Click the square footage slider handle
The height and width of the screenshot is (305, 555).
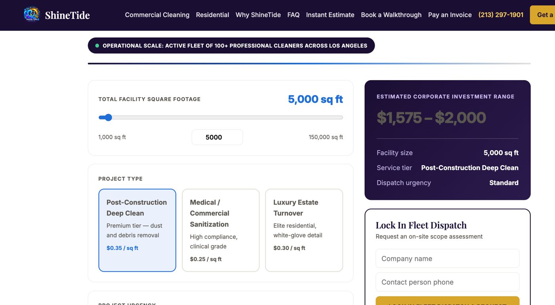click(108, 117)
